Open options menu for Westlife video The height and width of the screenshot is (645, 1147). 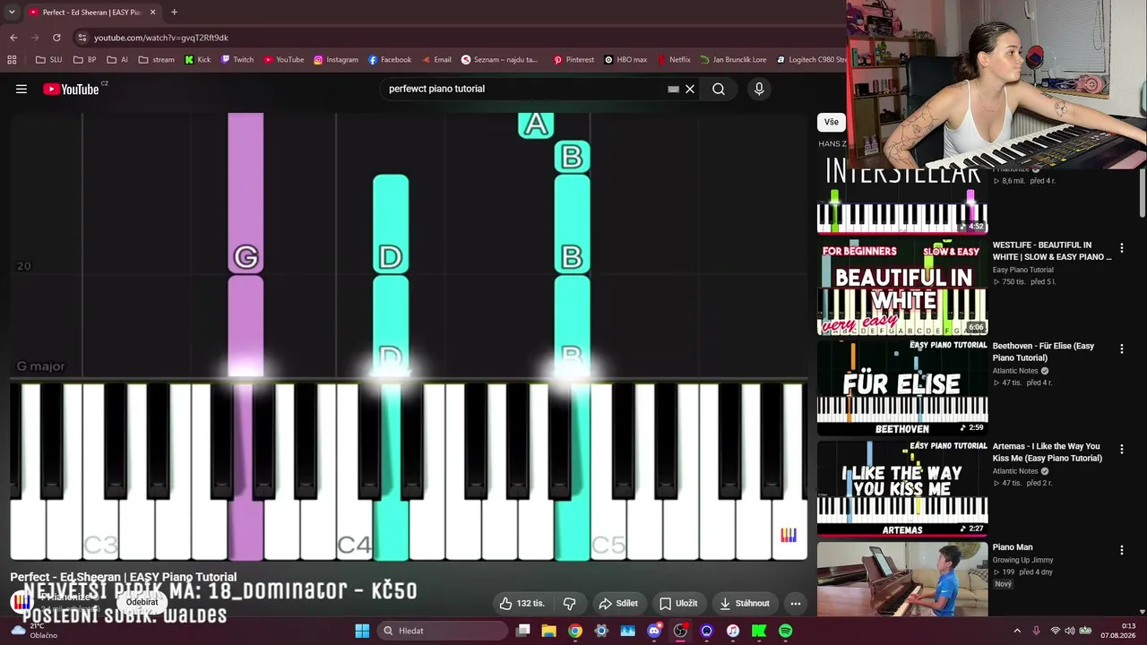click(x=1121, y=248)
